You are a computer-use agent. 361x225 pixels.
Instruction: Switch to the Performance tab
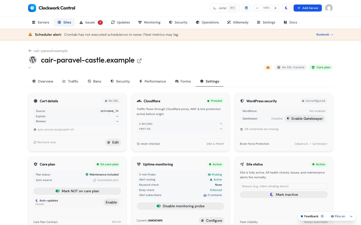pyautogui.click(x=152, y=81)
